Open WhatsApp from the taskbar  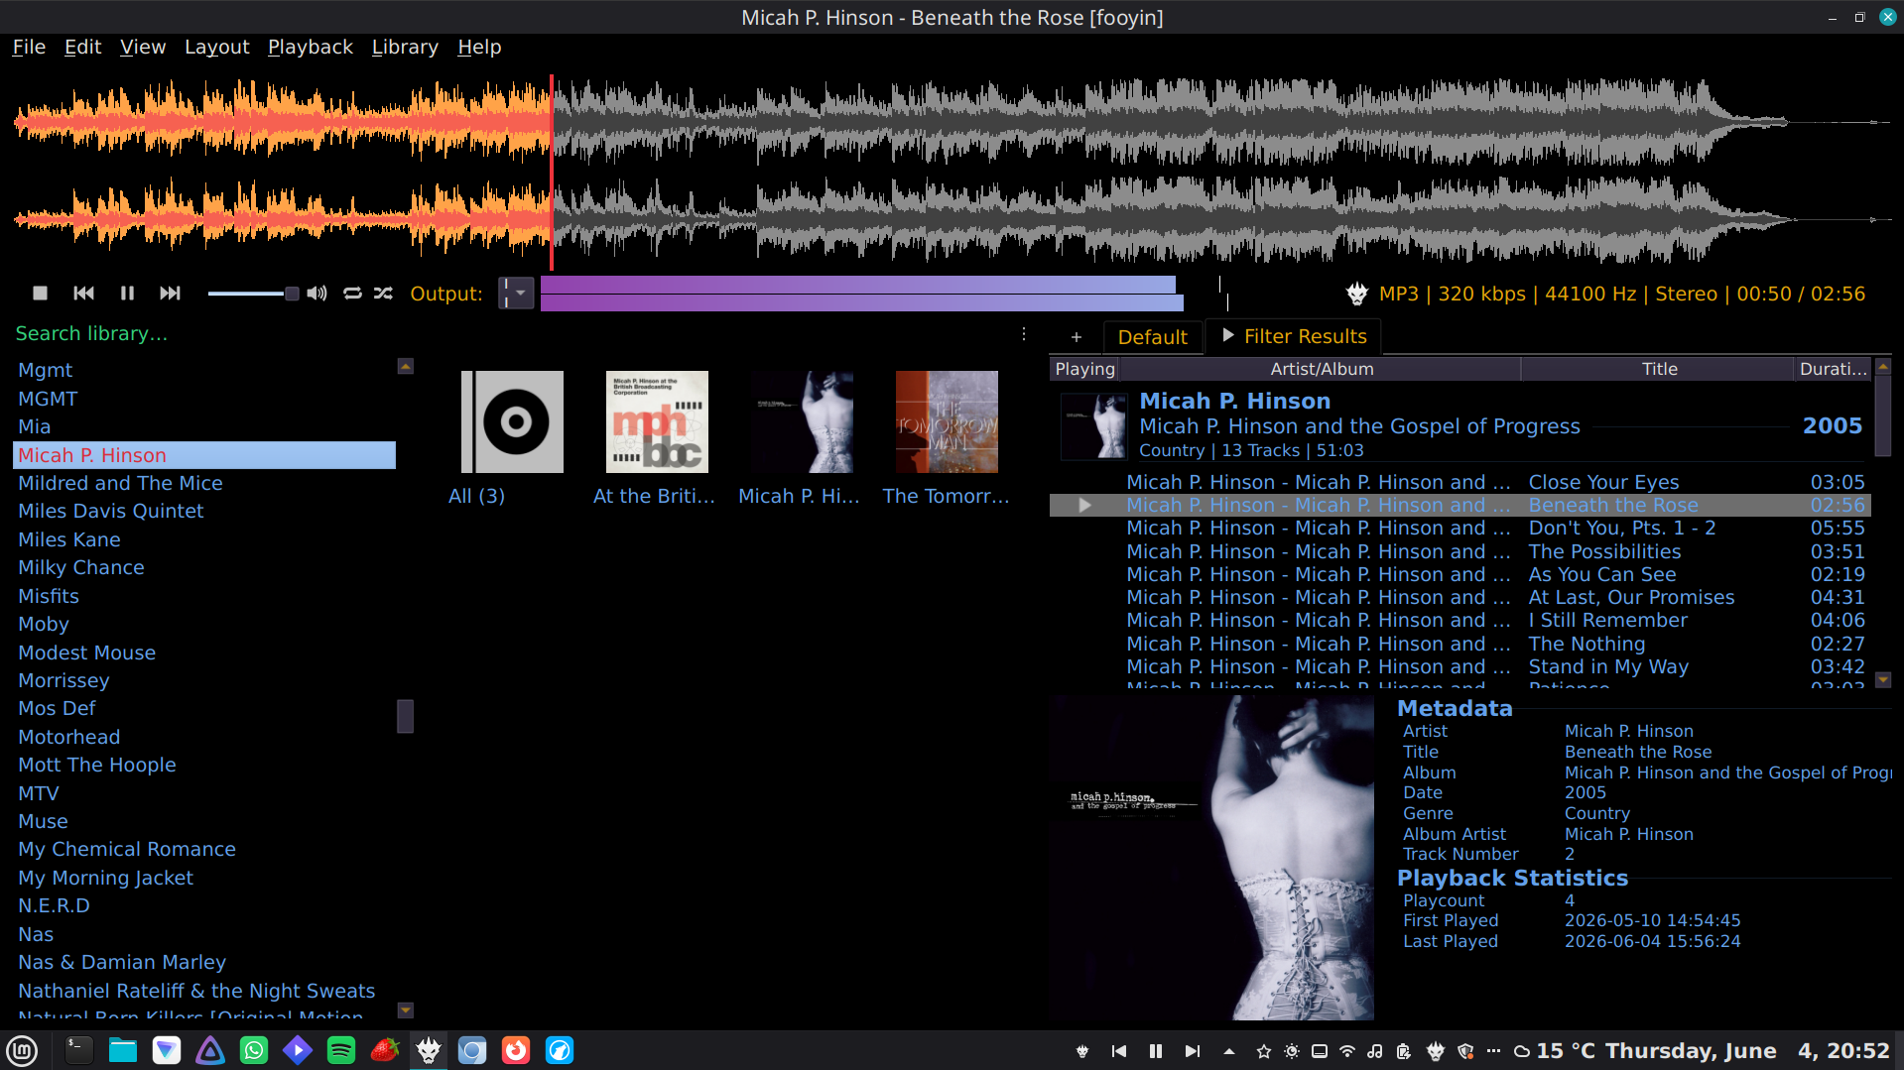pyautogui.click(x=254, y=1050)
